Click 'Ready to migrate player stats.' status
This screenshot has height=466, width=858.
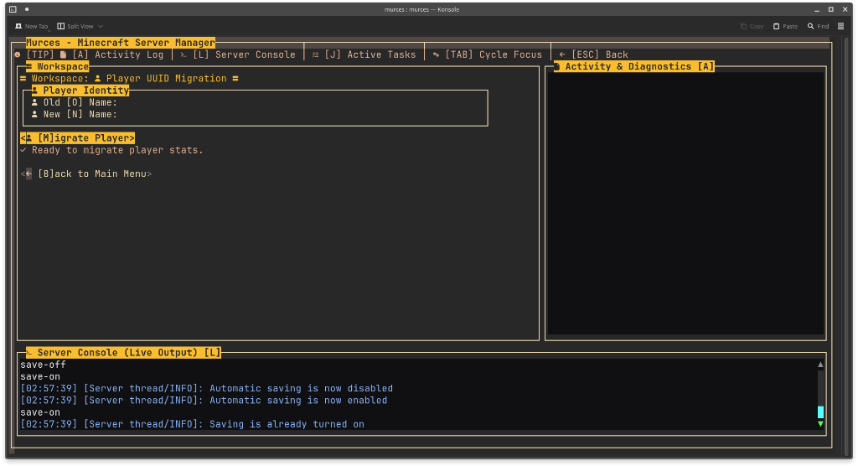tap(117, 150)
